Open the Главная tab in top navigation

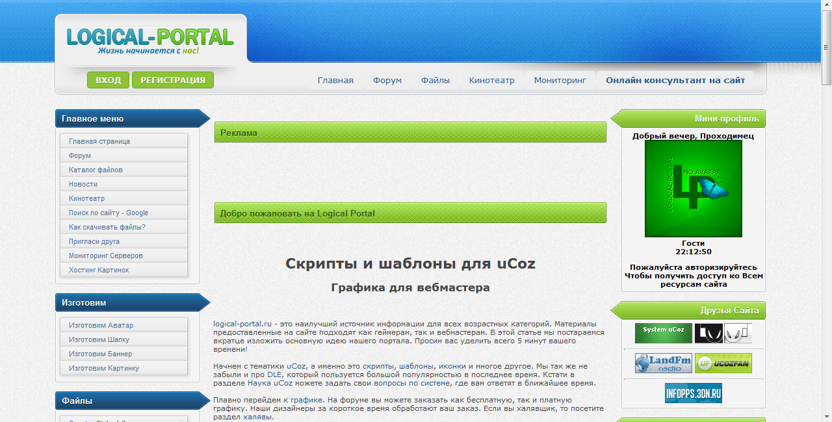pyautogui.click(x=335, y=81)
